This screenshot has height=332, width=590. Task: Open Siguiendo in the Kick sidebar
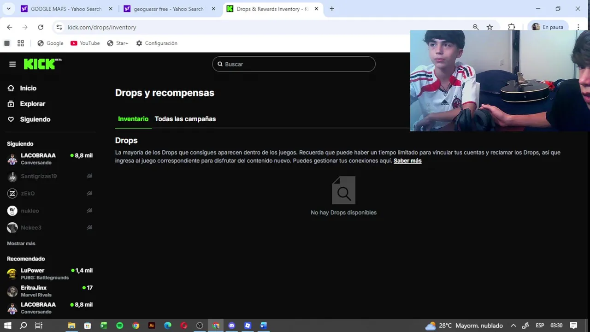[x=35, y=119]
